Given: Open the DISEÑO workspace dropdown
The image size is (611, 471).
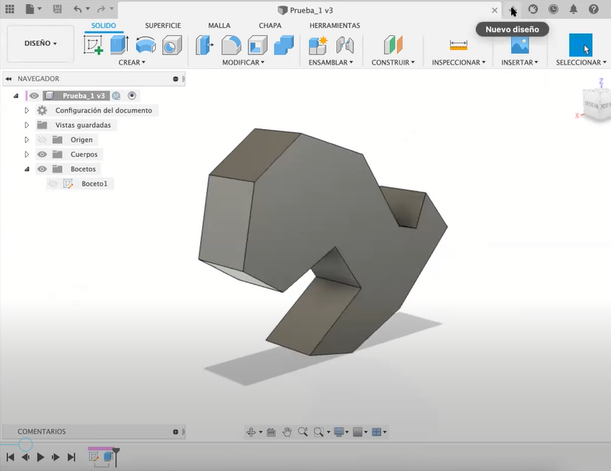Looking at the screenshot, I should click(41, 43).
